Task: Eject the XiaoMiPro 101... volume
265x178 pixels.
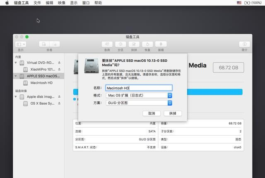Action: tap(59, 69)
